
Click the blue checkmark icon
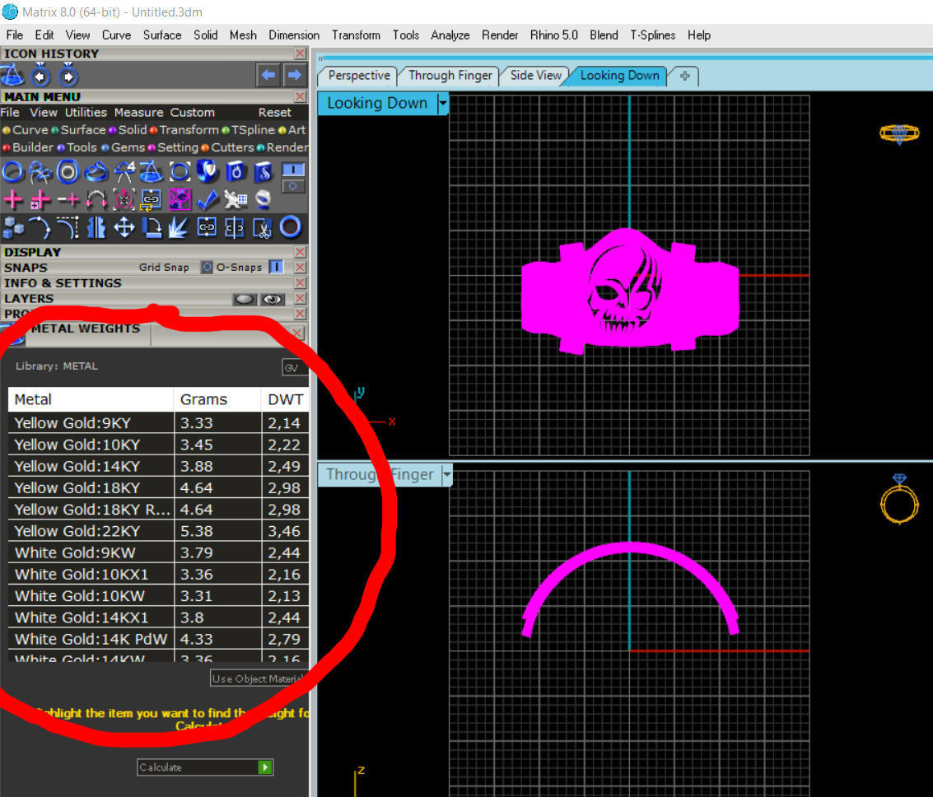pos(207,199)
